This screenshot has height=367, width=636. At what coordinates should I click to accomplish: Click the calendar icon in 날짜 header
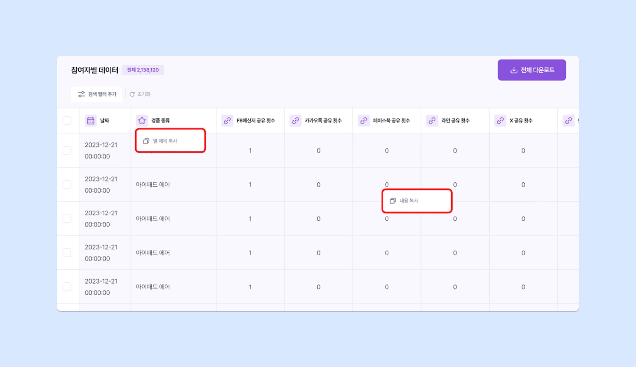(91, 120)
